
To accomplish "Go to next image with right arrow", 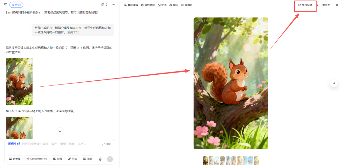I will (x=334, y=83).
